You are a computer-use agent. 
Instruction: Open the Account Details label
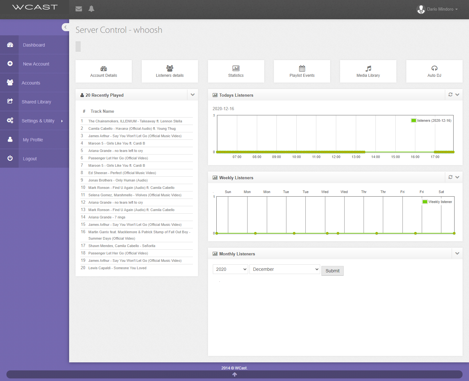(x=104, y=75)
